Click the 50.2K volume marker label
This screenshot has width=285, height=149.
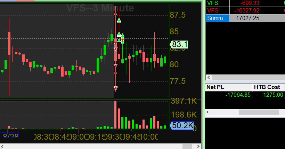[x=182, y=125]
